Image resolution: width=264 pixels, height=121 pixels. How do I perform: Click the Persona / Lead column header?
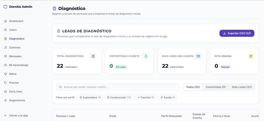[65, 116]
